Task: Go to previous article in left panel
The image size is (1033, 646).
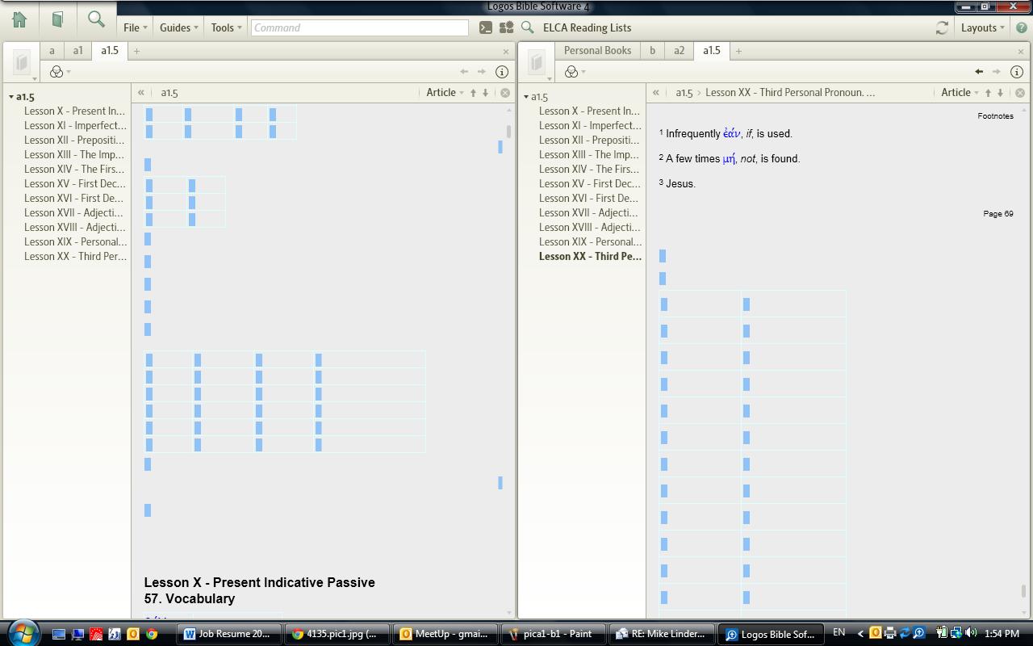Action: coord(473,93)
